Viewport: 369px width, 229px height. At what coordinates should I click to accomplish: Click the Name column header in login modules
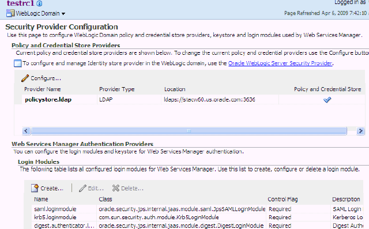click(41, 200)
